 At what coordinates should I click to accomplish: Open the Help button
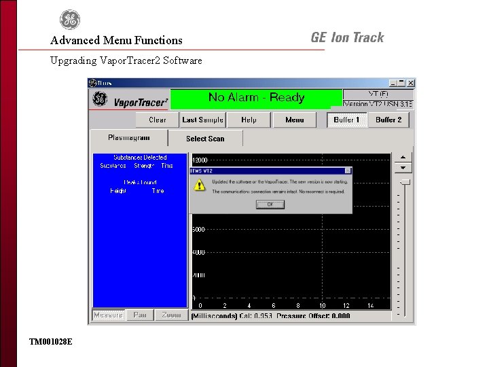tap(249, 120)
